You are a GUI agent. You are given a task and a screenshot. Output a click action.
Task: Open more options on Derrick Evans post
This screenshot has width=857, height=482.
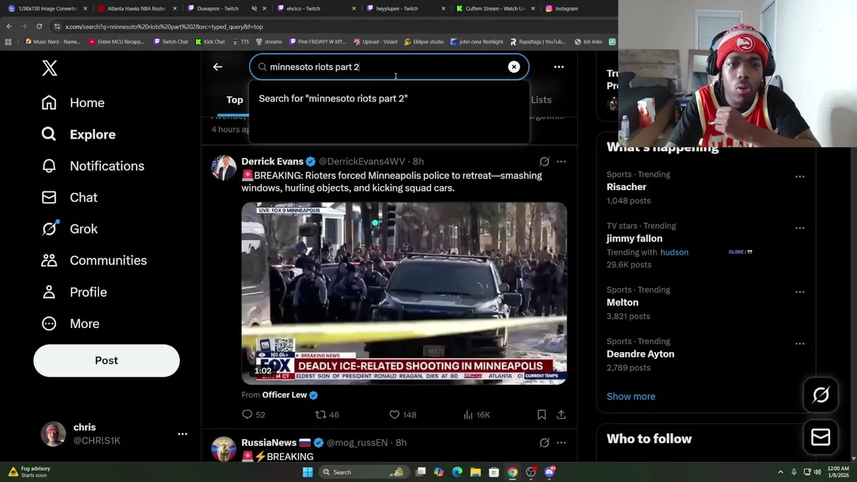[x=561, y=161]
